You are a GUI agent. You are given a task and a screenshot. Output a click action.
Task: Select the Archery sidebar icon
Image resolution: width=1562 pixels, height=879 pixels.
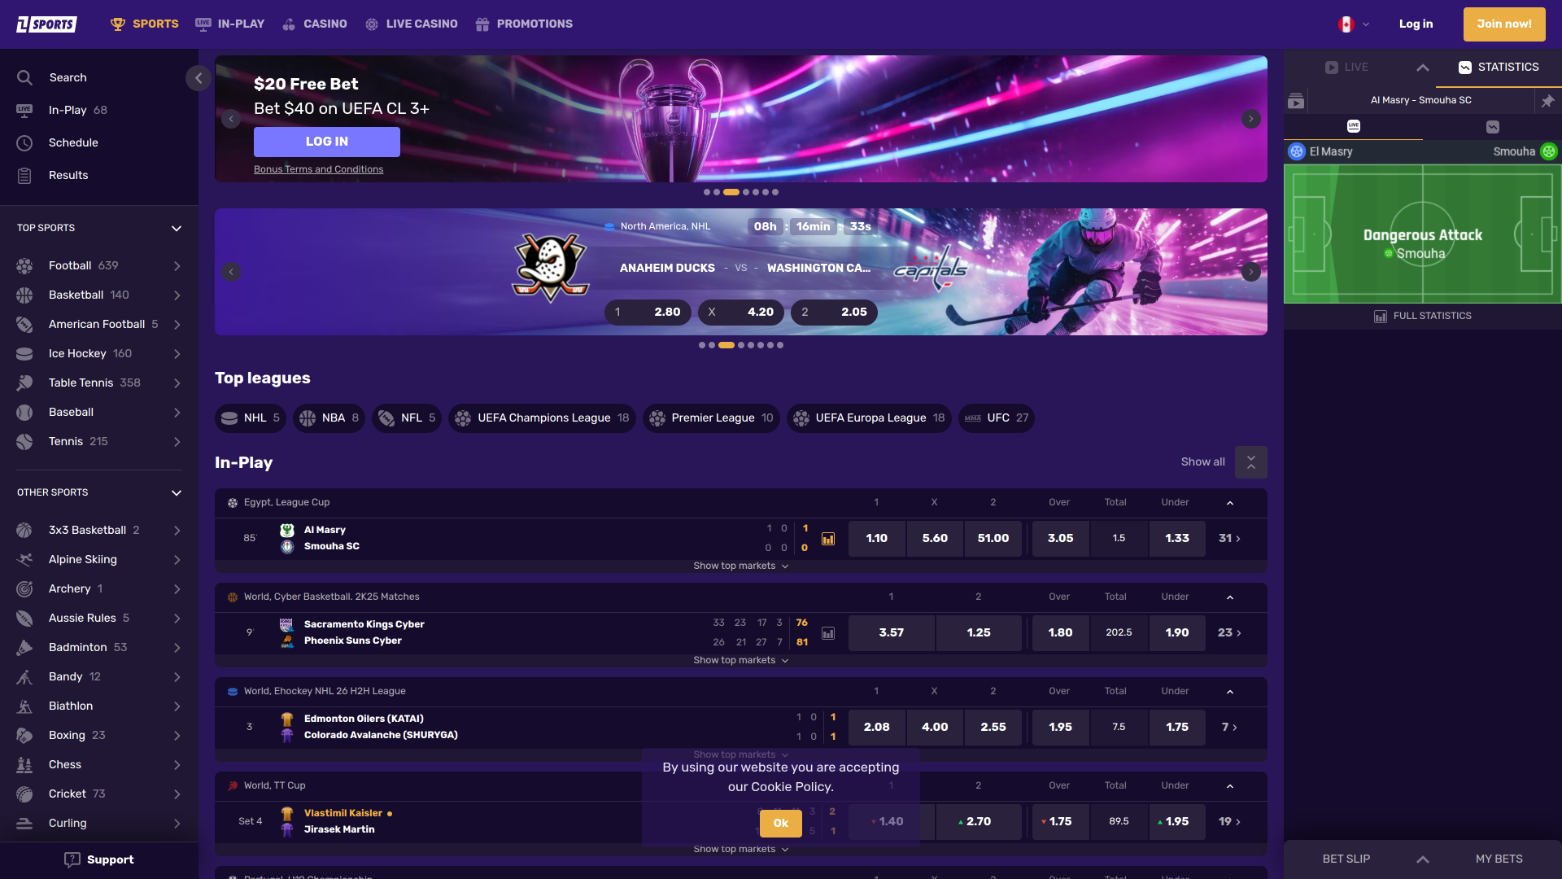(x=24, y=589)
